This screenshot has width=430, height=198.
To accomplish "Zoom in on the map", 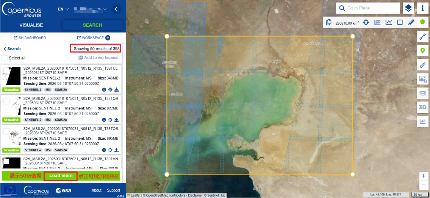I will [424, 176].
